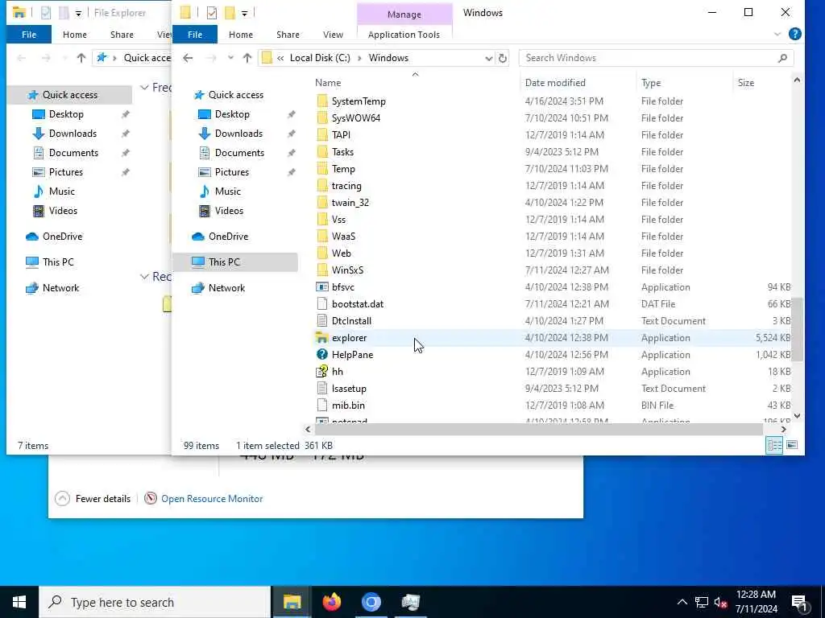Click the horizontal scrollbar in file list
Viewport: 825px width, 618px height.
(x=538, y=430)
